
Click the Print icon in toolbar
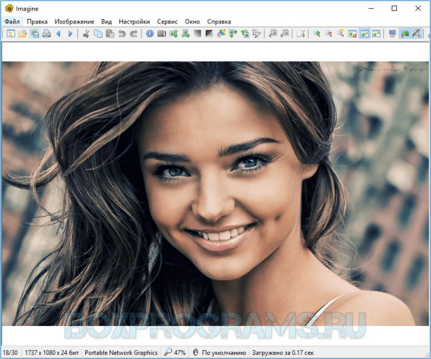[47, 34]
